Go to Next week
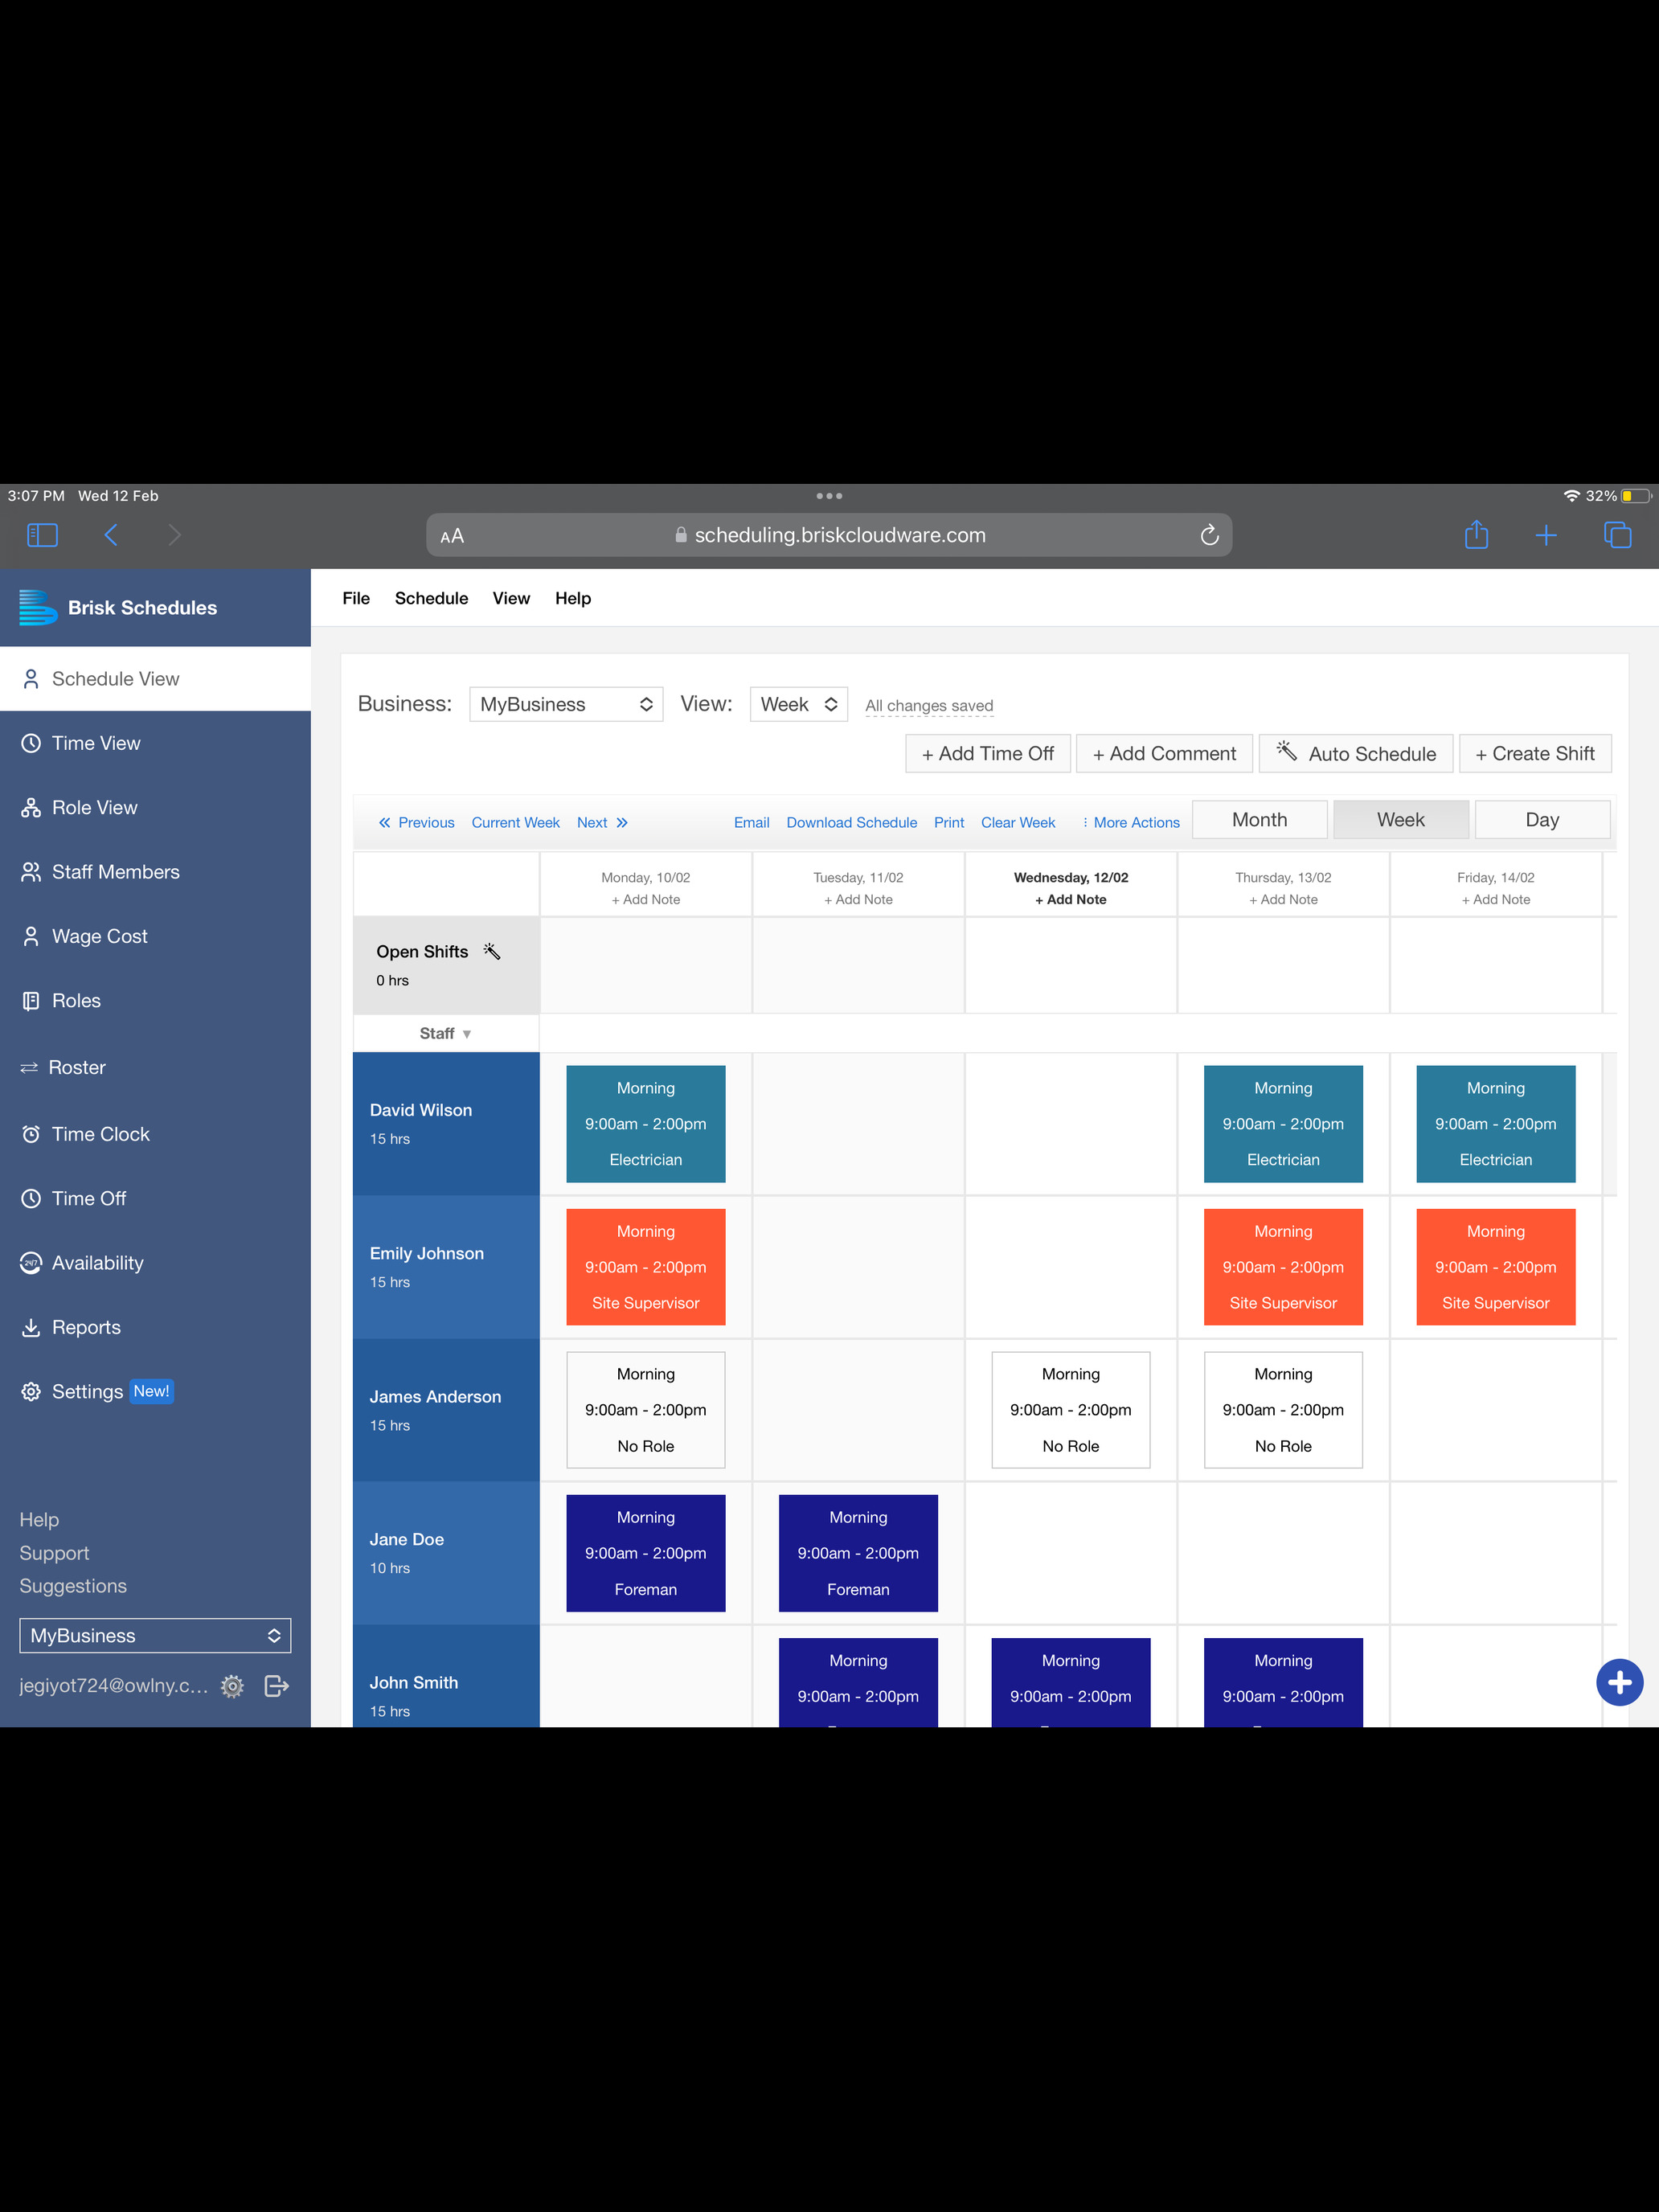The image size is (1659, 2212). pyautogui.click(x=602, y=822)
